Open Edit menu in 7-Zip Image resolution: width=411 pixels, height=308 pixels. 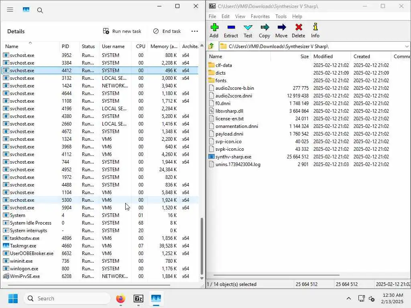(x=226, y=16)
